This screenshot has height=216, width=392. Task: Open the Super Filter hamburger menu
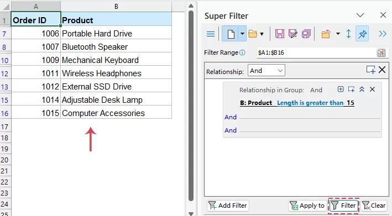click(x=211, y=34)
